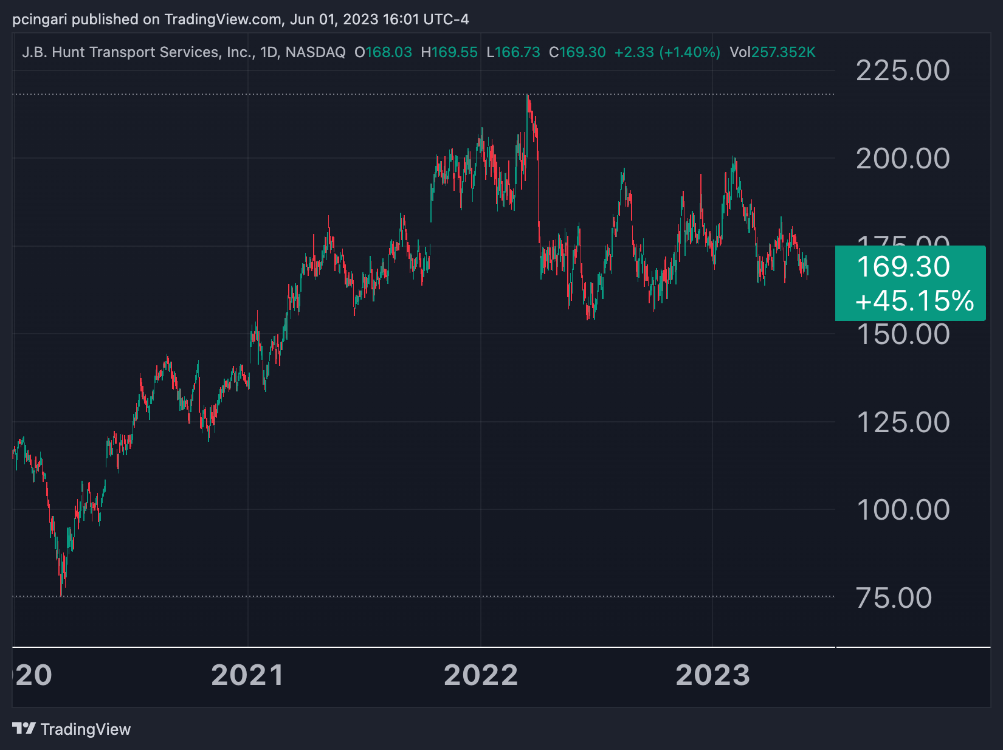The image size is (1003, 750).
Task: Click the 100.00 price axis label
Action: [903, 510]
